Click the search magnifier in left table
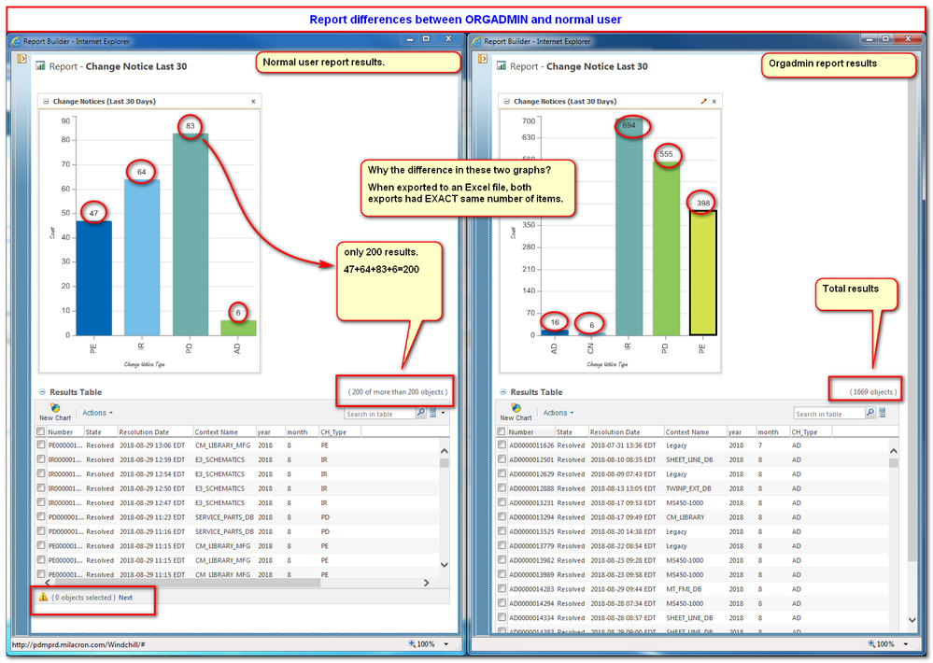The width and height of the screenshot is (933, 663). click(x=420, y=413)
